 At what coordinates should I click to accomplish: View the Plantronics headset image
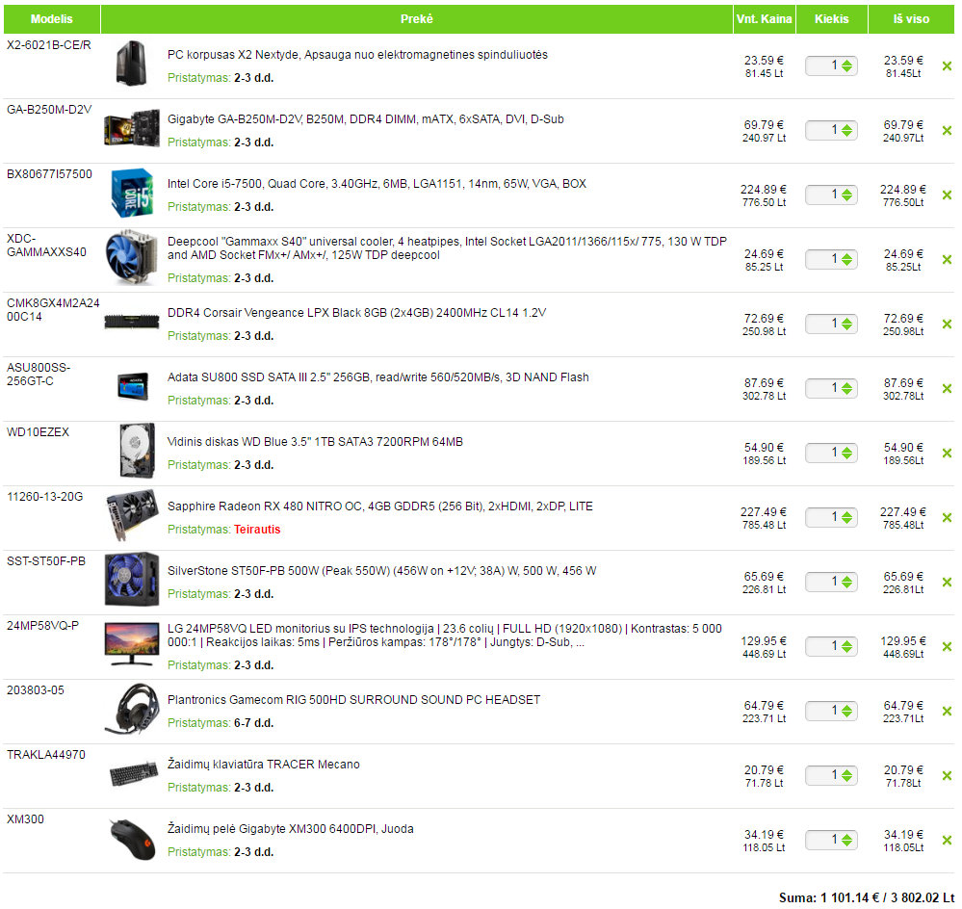pos(132,709)
